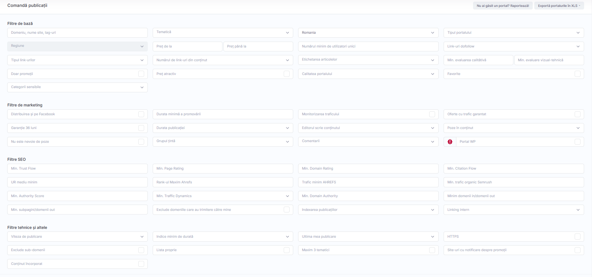Click Min. trafic organic Semrush field

[514, 182]
